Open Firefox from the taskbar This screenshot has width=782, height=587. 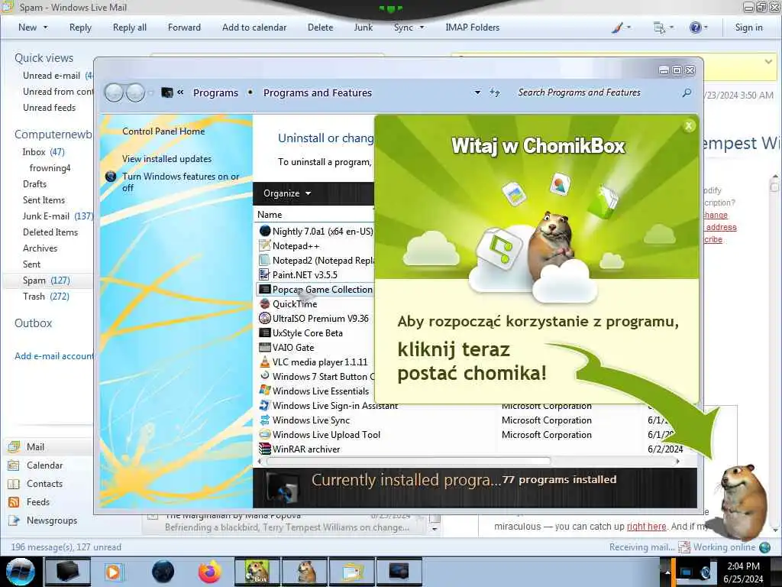[210, 572]
